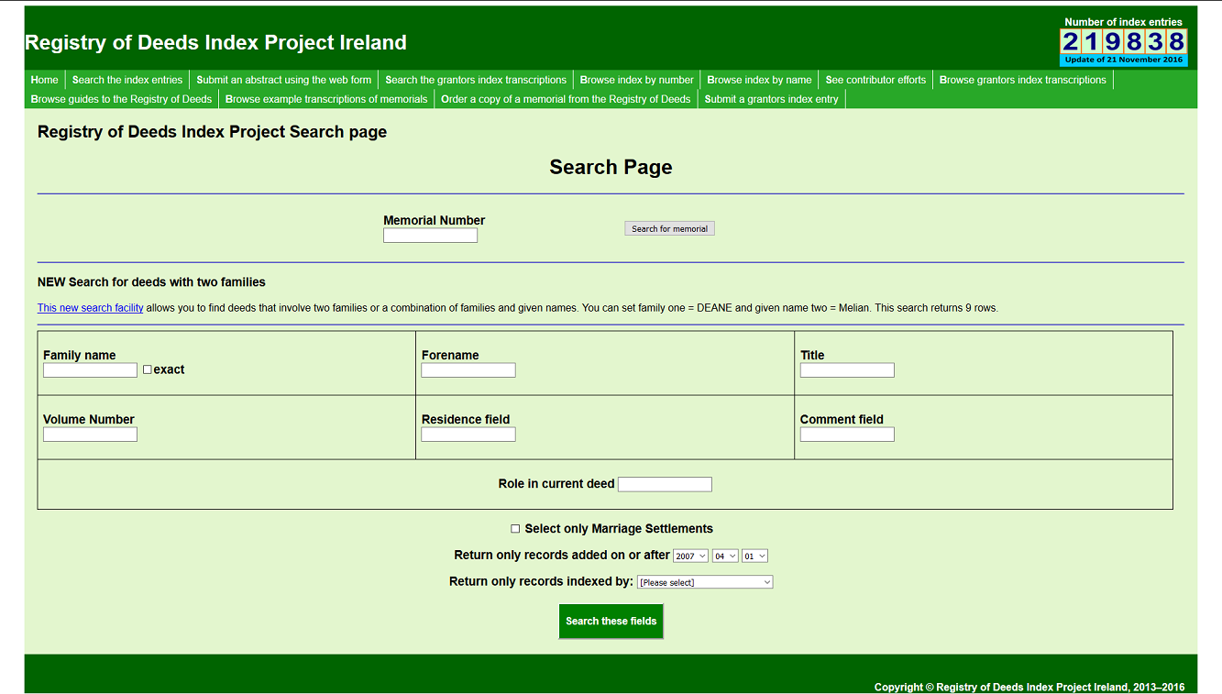Select the Home menu item

point(44,80)
